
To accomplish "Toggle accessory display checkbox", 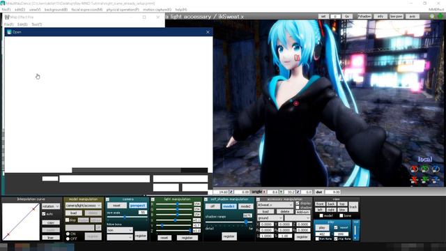I will 298,203.
